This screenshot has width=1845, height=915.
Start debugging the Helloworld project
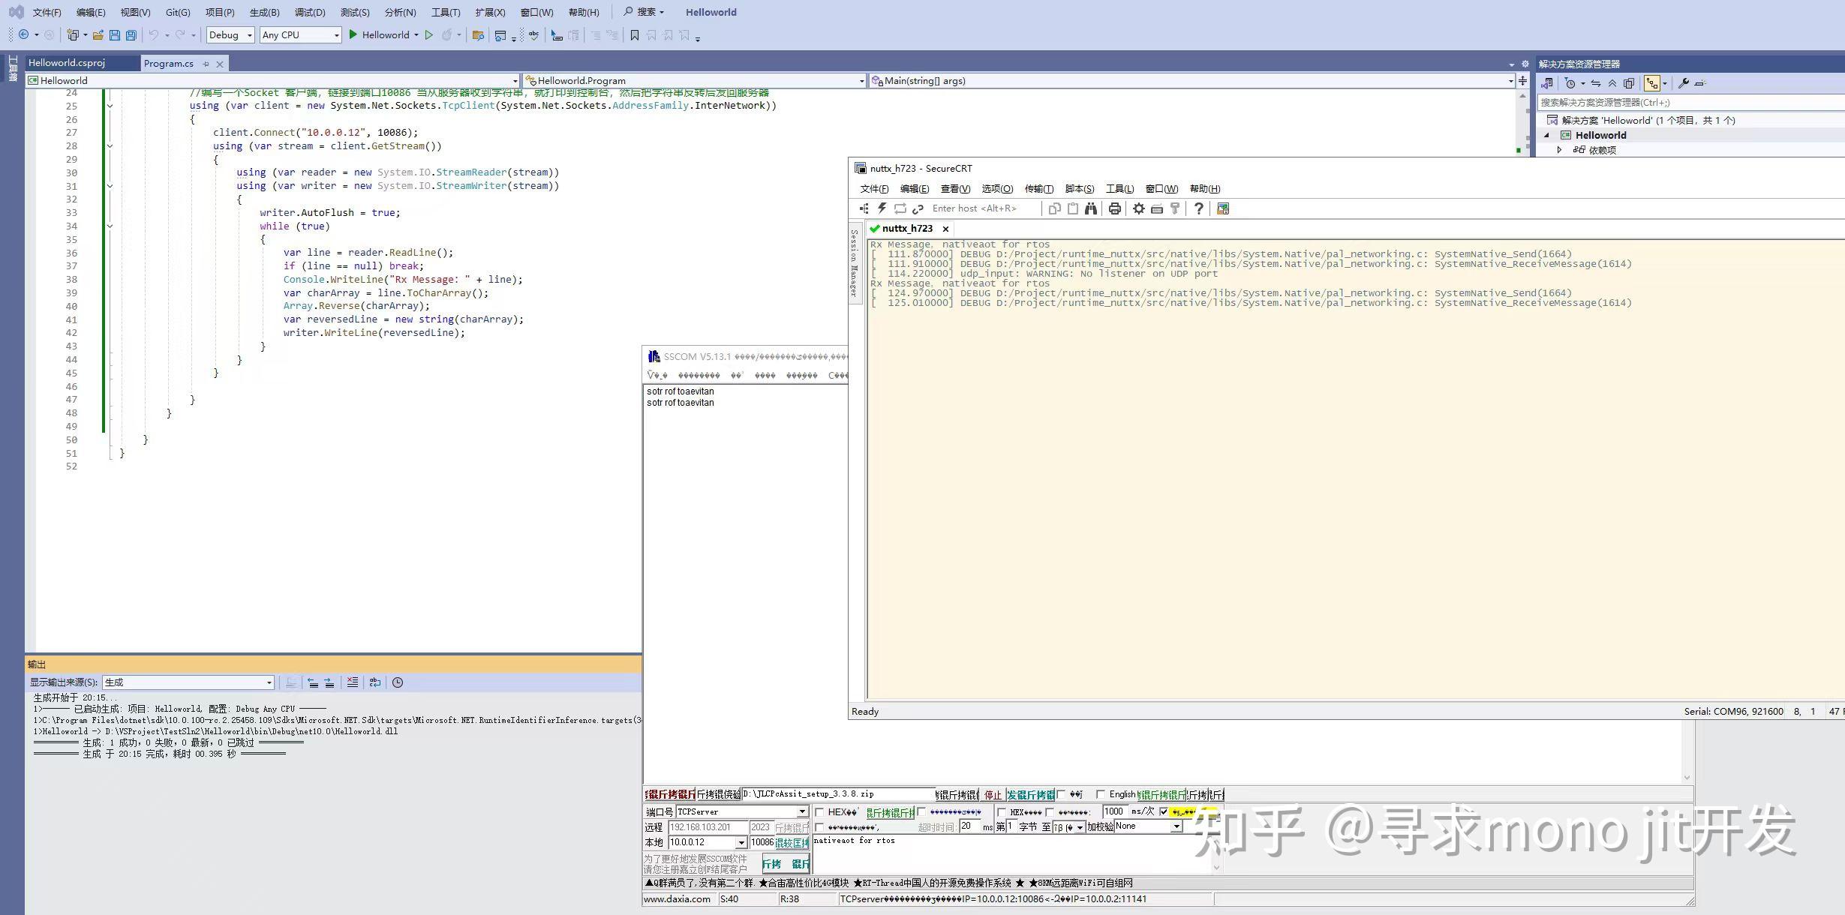coord(353,34)
